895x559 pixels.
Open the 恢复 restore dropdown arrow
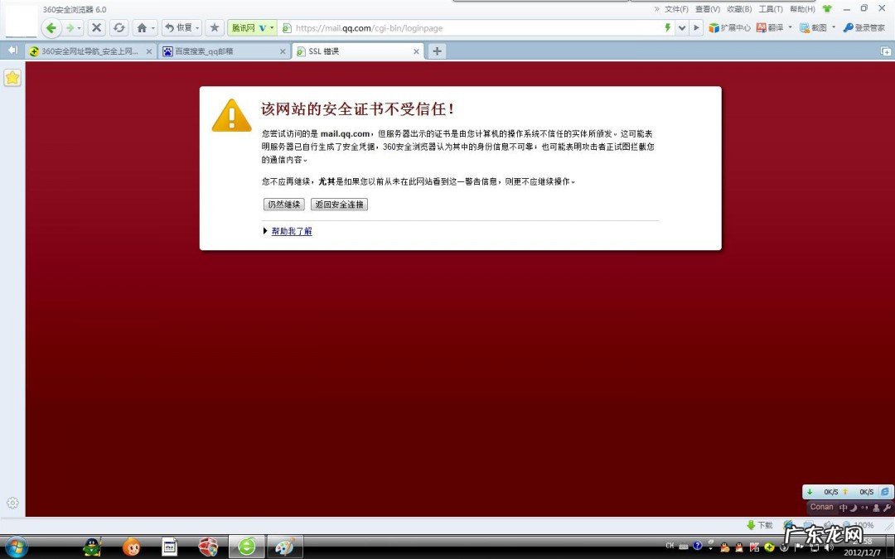click(x=199, y=27)
